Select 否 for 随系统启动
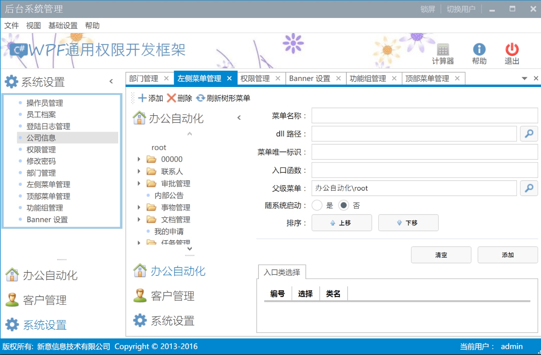The image size is (541, 355). (343, 205)
